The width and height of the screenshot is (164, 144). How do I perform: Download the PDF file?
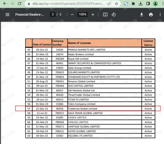pos(141,15)
